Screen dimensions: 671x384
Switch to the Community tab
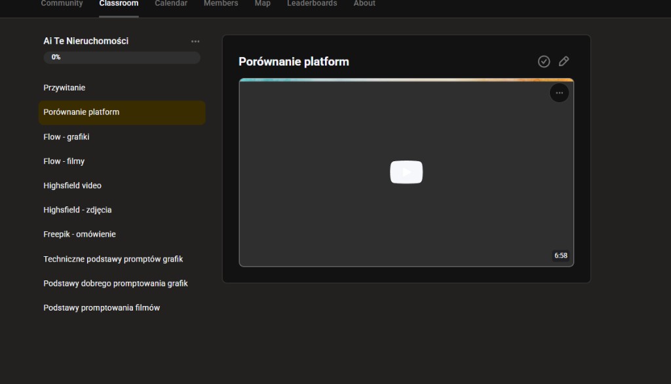click(x=62, y=4)
